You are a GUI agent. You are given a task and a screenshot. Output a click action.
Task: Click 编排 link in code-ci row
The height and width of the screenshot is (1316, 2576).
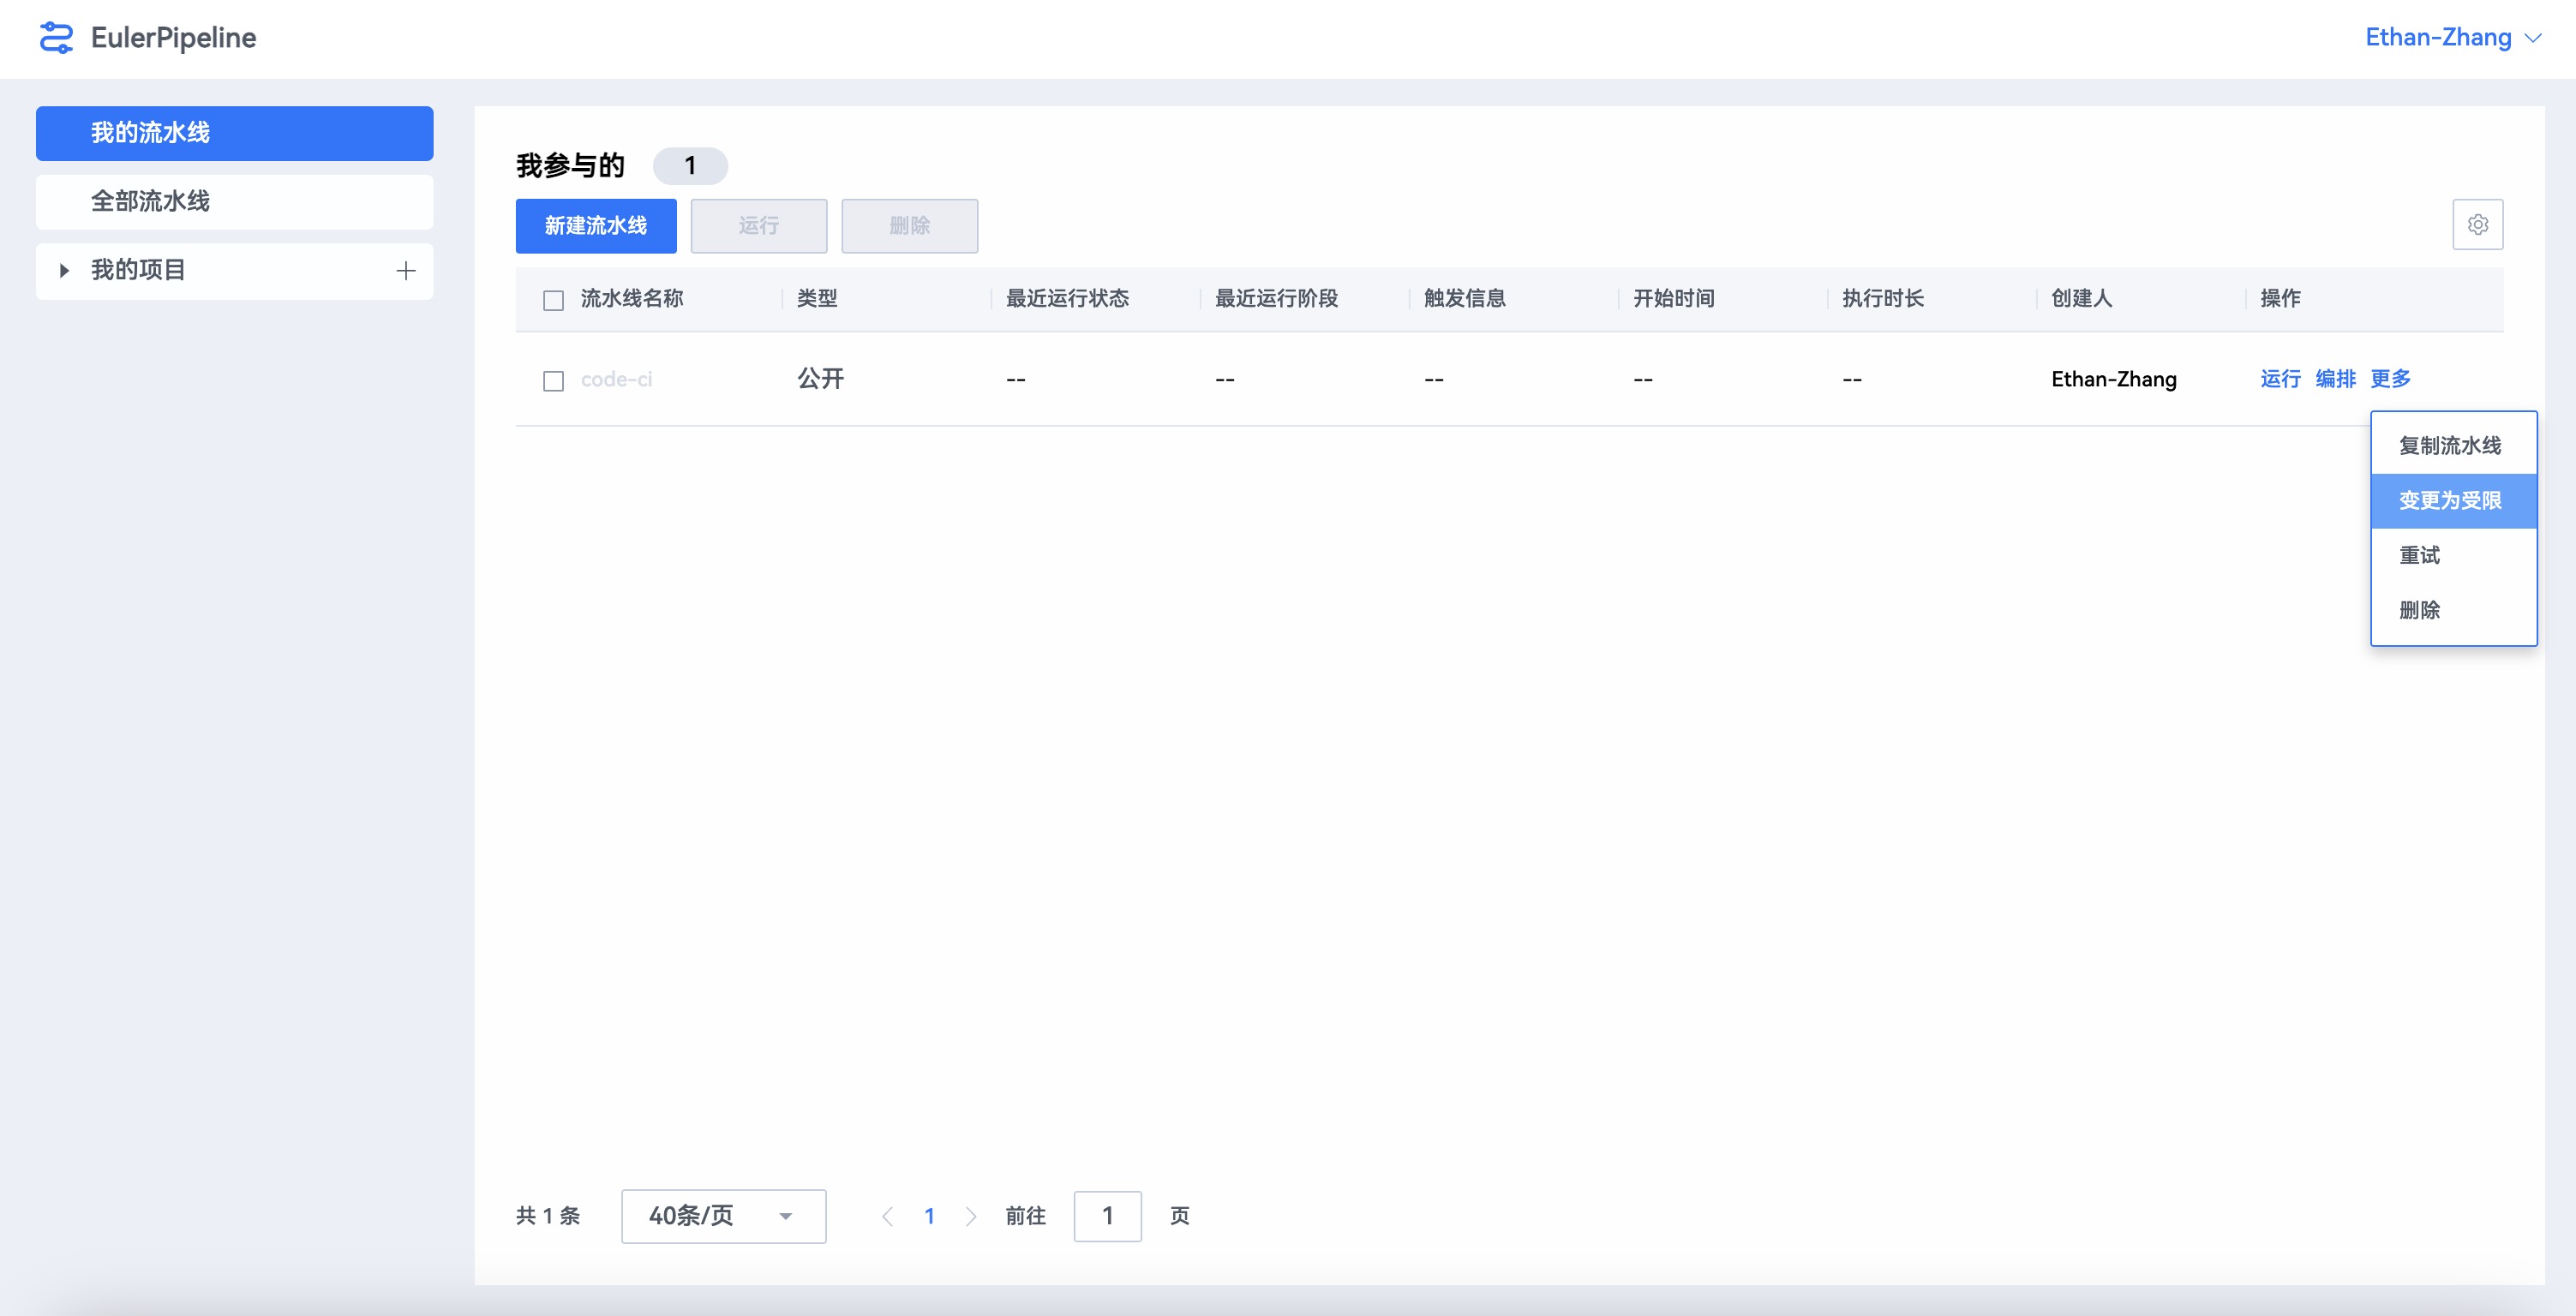(2335, 379)
